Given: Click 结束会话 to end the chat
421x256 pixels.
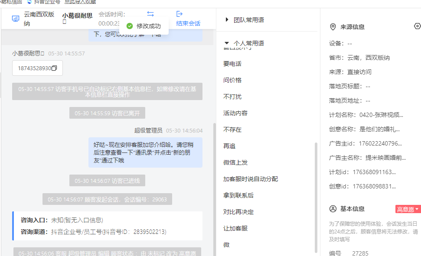Looking at the screenshot, I should pos(188,23).
